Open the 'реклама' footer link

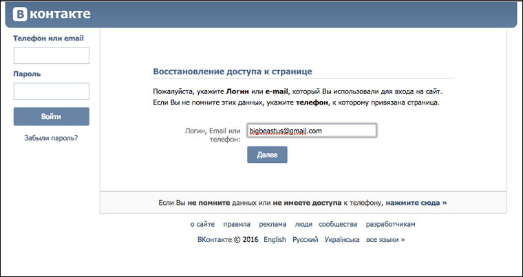coord(273,224)
